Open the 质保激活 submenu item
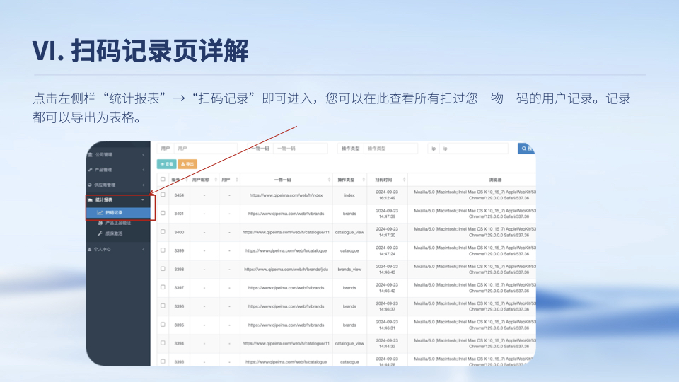Viewport: 679px width, 382px height. click(x=113, y=233)
